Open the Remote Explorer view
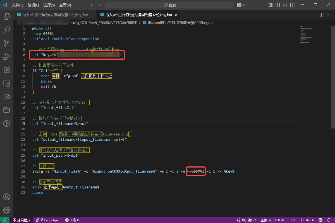The image size is (335, 223). pyautogui.click(x=7, y=83)
